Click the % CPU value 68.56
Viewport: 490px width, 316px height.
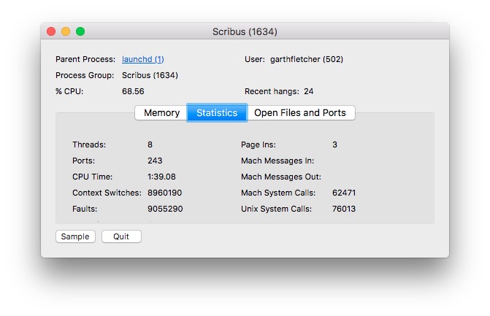(133, 91)
